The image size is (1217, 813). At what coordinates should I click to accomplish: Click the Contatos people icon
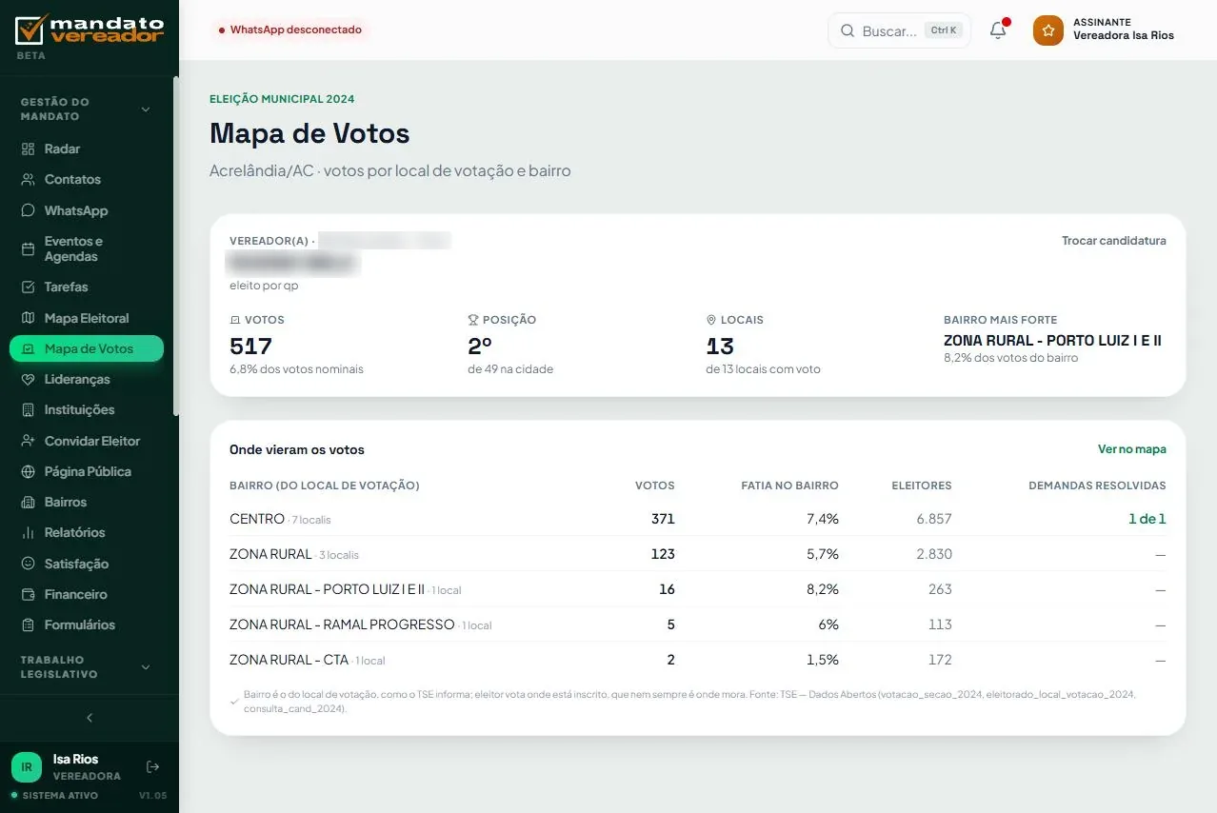tap(28, 179)
